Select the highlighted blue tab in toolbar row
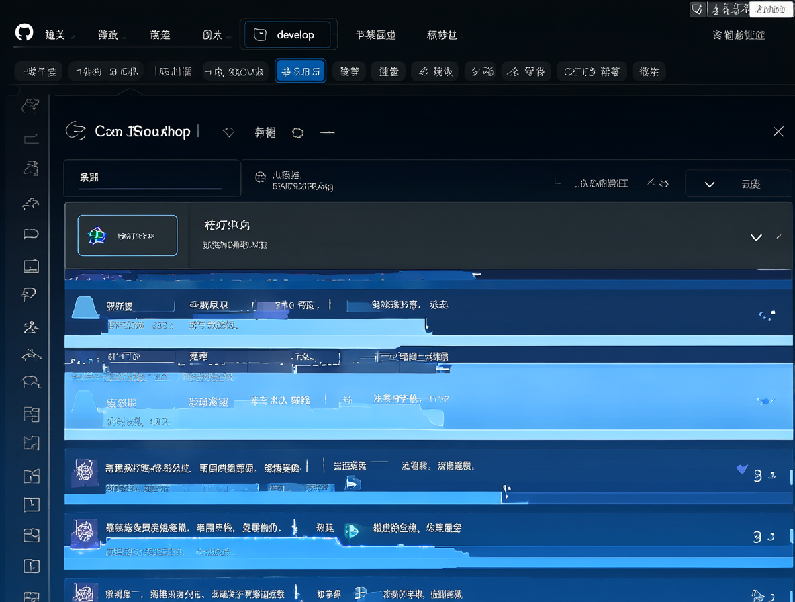This screenshot has width=795, height=602. click(x=301, y=71)
